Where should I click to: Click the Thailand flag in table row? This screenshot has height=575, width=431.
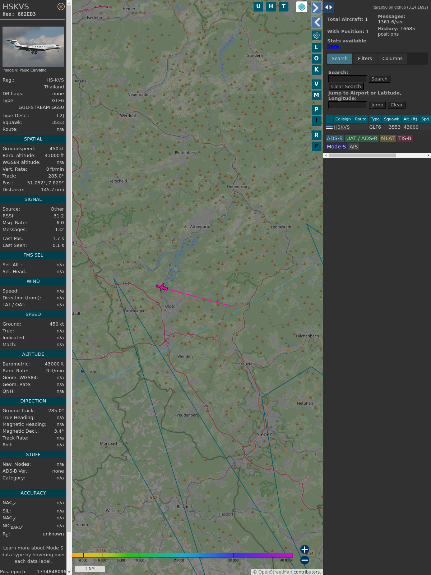(329, 127)
